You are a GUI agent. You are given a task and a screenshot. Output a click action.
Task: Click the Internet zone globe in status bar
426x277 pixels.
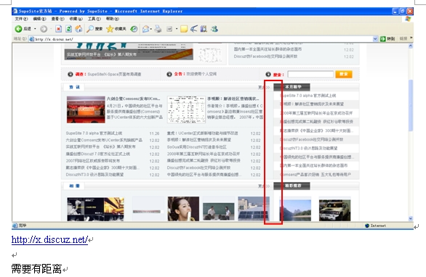click(367, 226)
